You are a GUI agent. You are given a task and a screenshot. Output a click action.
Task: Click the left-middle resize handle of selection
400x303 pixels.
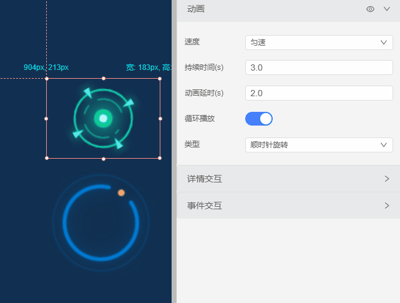tap(46, 118)
